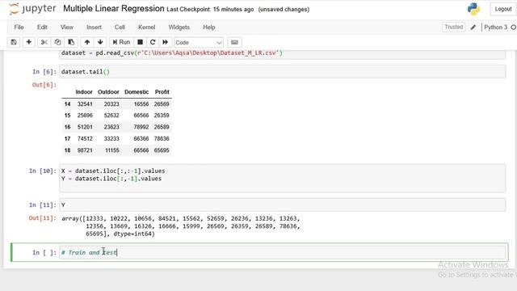Click into the cell containing Y
517x291 pixels.
tap(282, 205)
